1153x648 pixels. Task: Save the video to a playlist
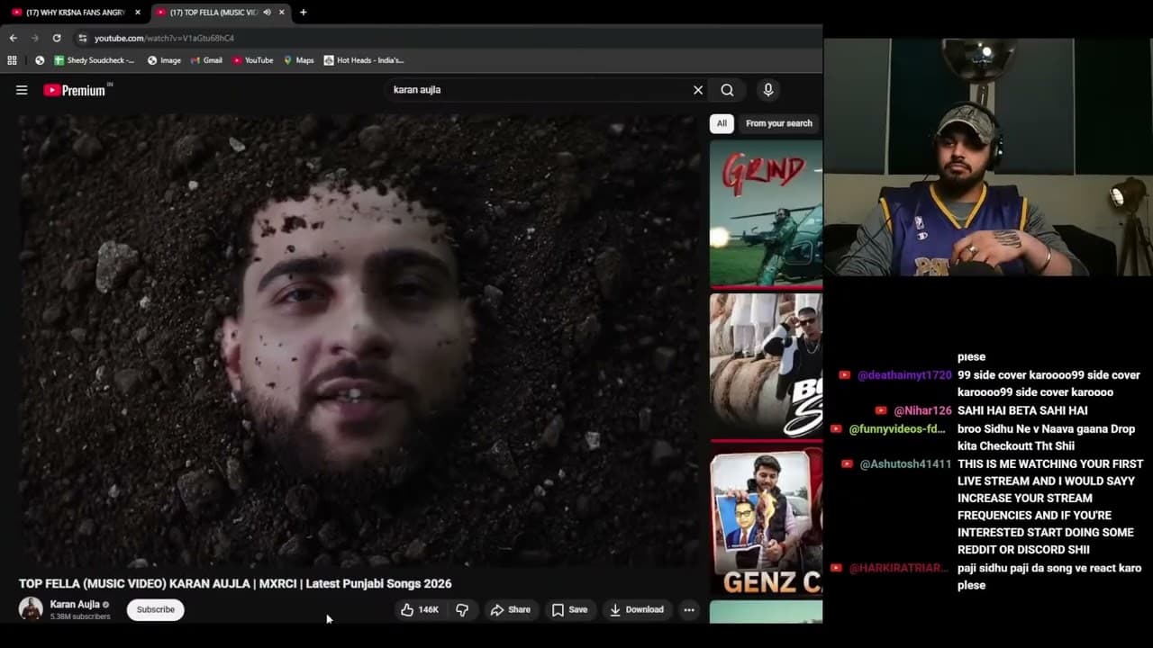coord(569,609)
